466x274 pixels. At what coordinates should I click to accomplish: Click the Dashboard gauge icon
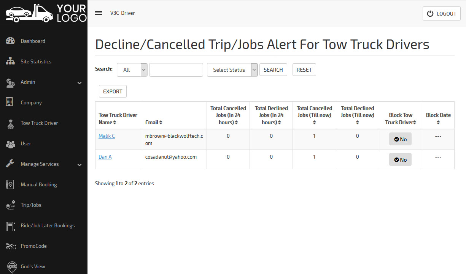10,41
